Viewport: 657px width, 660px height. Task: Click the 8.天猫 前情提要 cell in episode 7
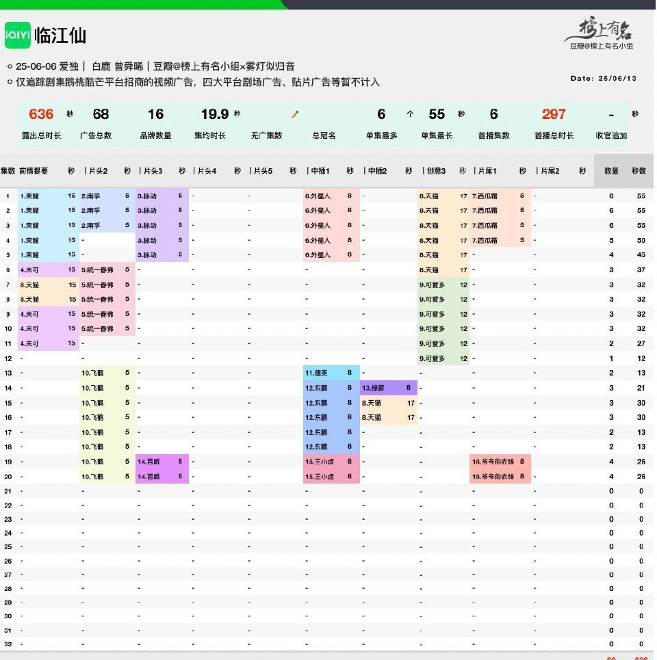[49, 285]
